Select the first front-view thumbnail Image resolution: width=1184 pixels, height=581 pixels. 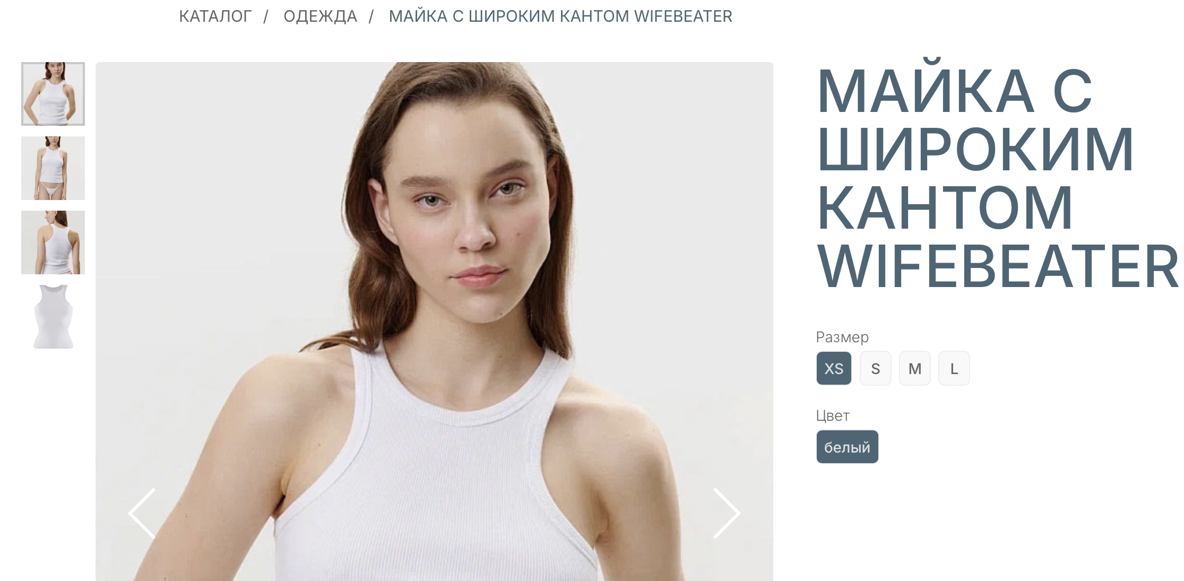pyautogui.click(x=53, y=94)
